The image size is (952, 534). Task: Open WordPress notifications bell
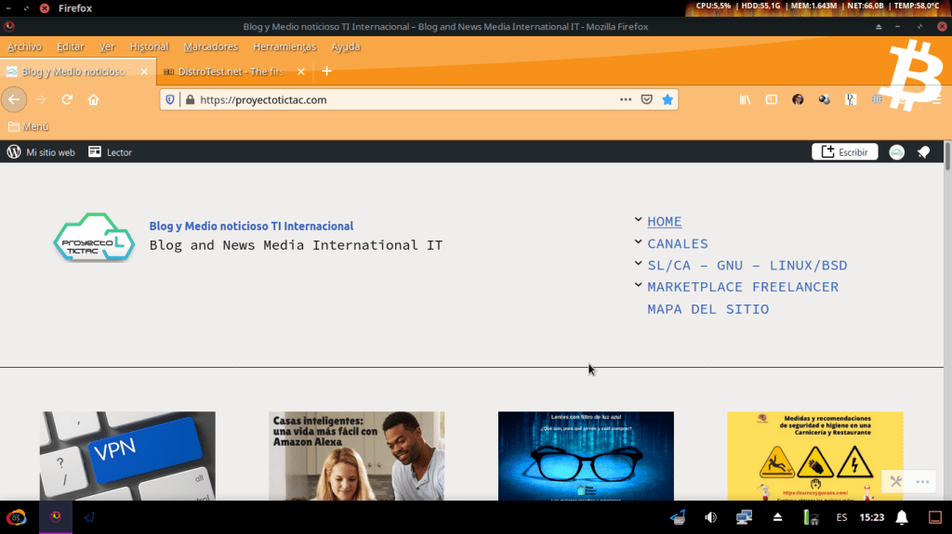[923, 152]
